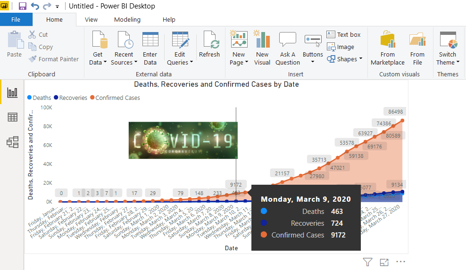Click the Recoveries legend item
Screen dimensions: 466x270
70,98
